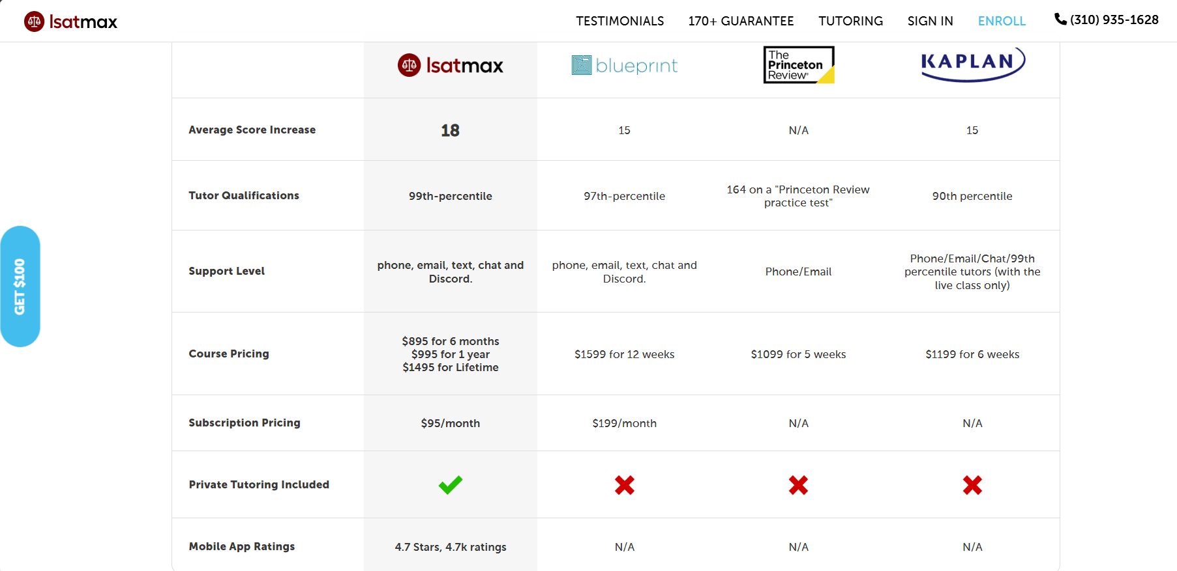
Task: Click the $1199 for 6 weeks price
Action: [x=972, y=354]
